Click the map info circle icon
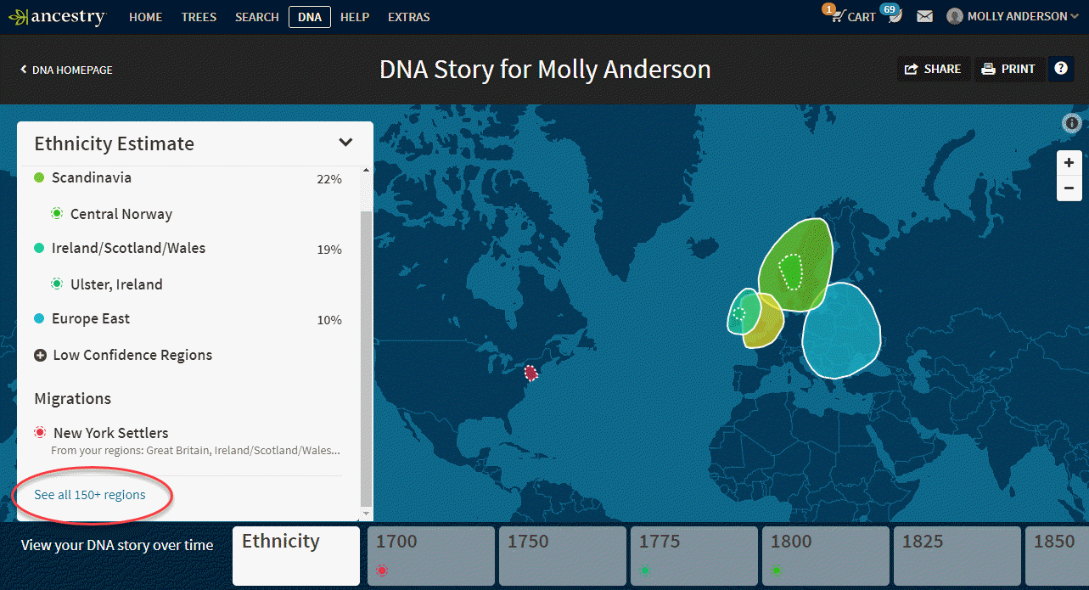The image size is (1089, 590). [x=1070, y=123]
